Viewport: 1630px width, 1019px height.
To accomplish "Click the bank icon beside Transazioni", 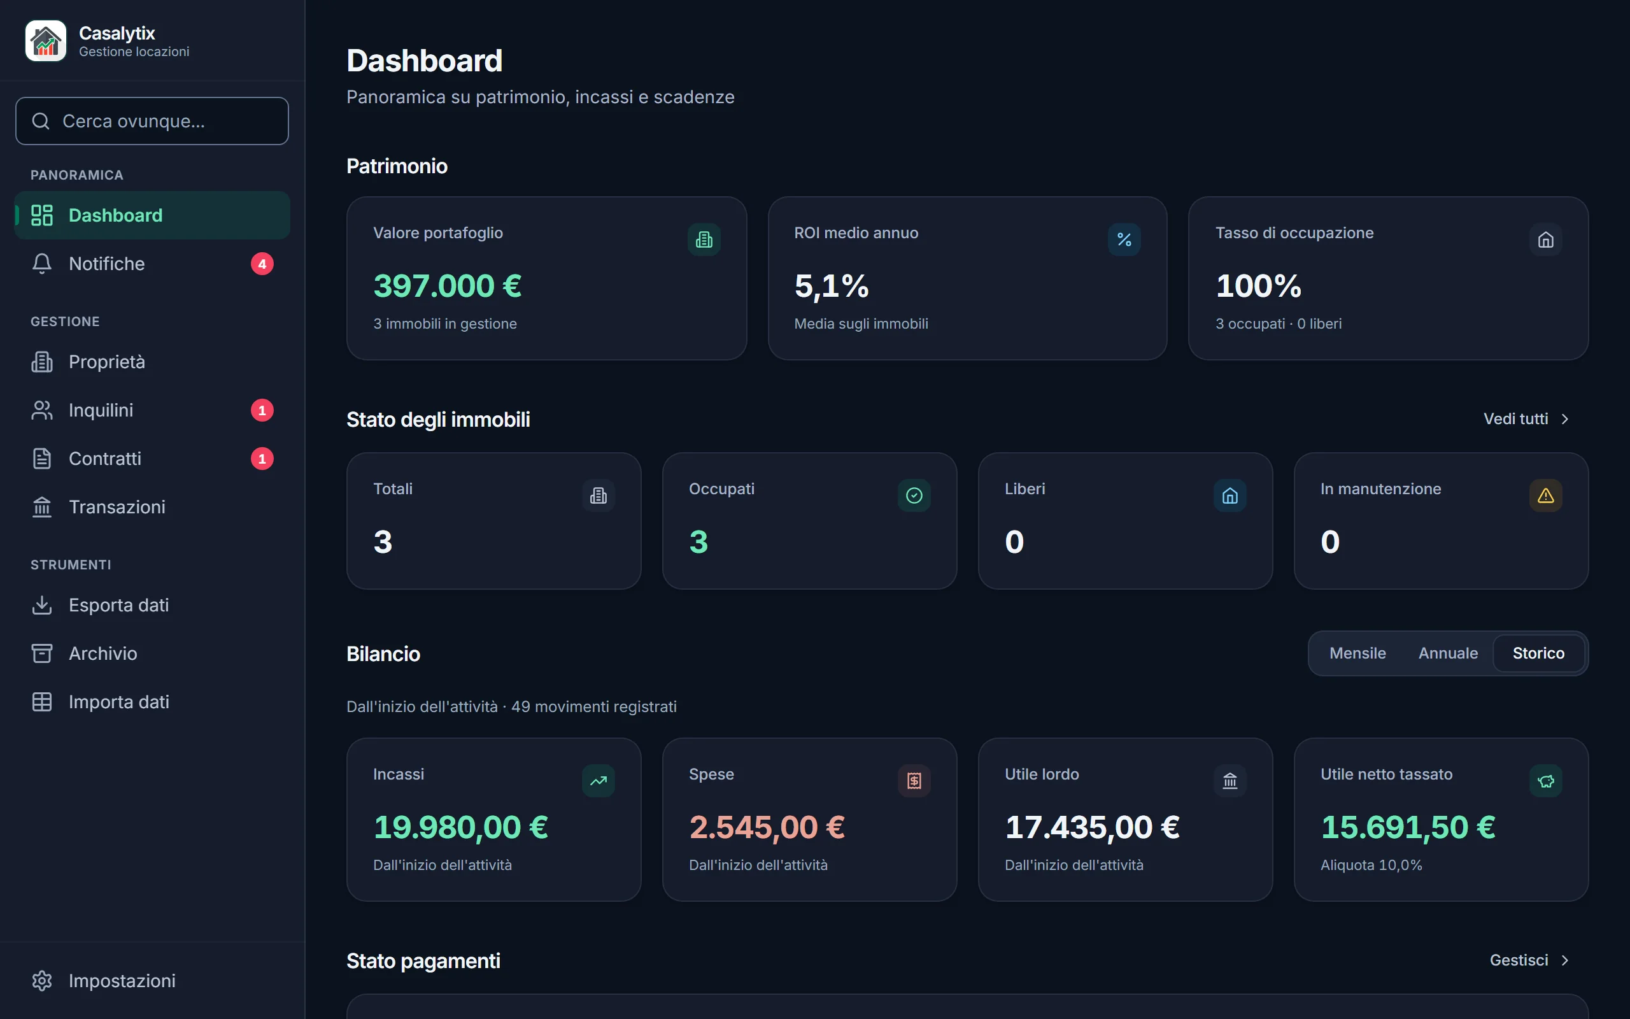I will pos(42,507).
